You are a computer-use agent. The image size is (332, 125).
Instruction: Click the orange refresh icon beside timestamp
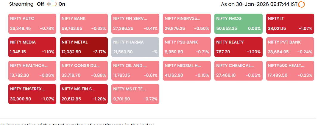301,4
